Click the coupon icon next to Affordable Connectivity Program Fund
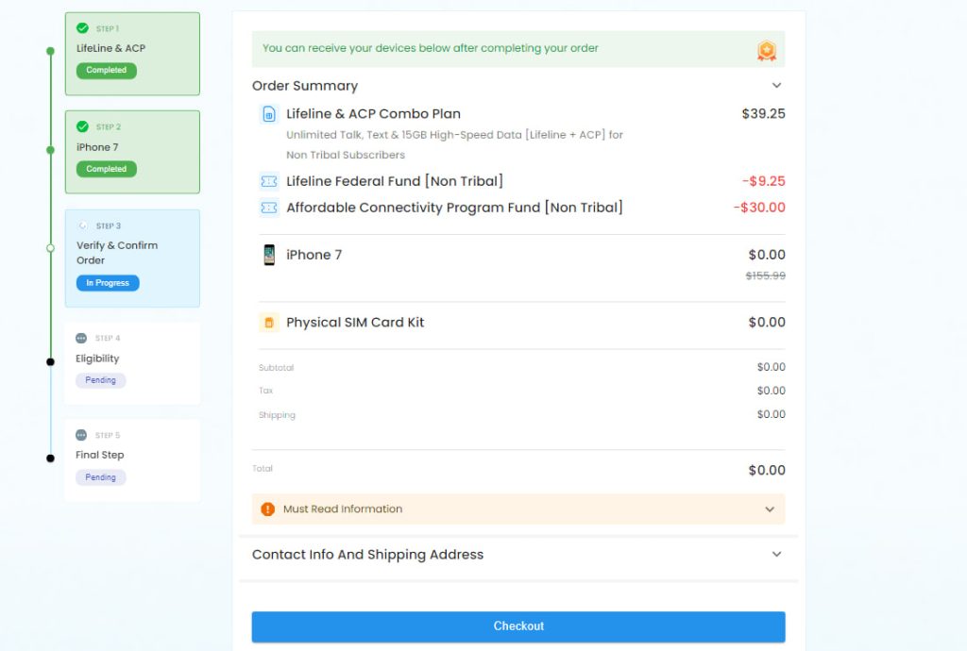The width and height of the screenshot is (967, 651). tap(269, 208)
